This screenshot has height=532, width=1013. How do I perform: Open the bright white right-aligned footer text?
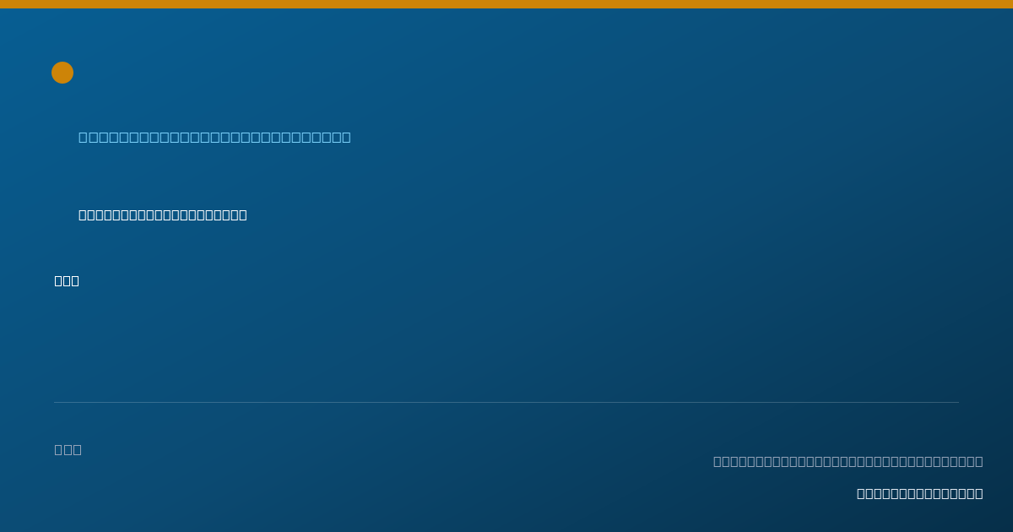[x=919, y=493]
